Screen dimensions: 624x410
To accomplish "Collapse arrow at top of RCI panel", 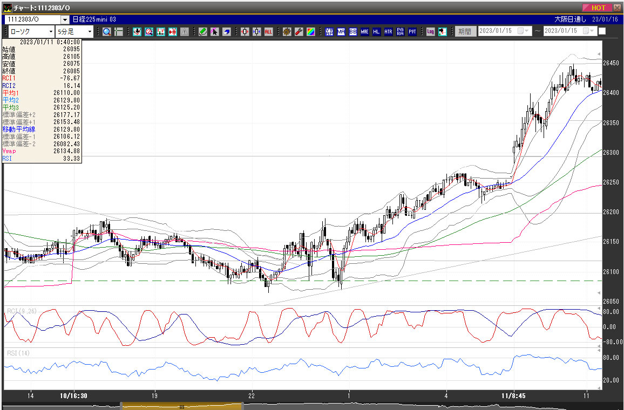I will point(599,308).
